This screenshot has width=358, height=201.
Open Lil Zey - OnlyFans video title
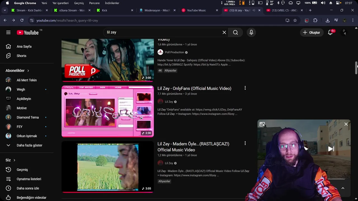point(194,88)
